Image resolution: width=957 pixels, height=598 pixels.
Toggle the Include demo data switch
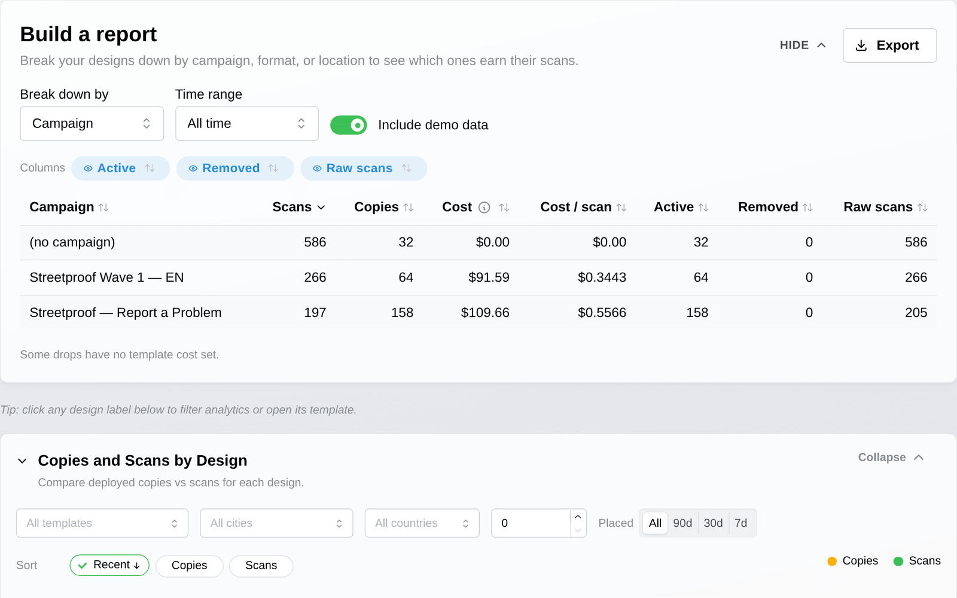[x=349, y=125]
